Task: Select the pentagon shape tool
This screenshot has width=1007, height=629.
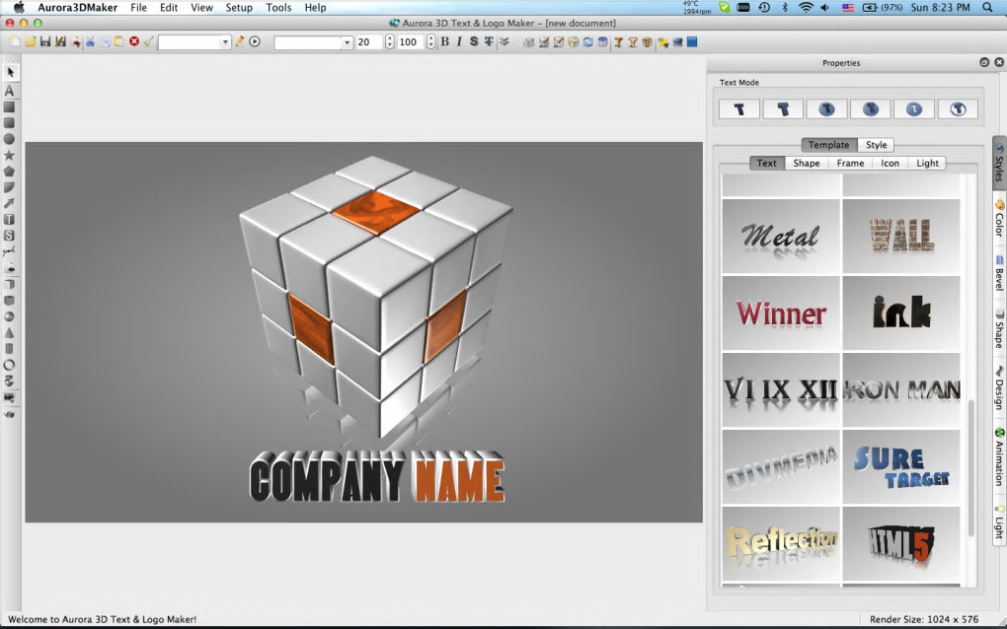Action: (x=10, y=172)
